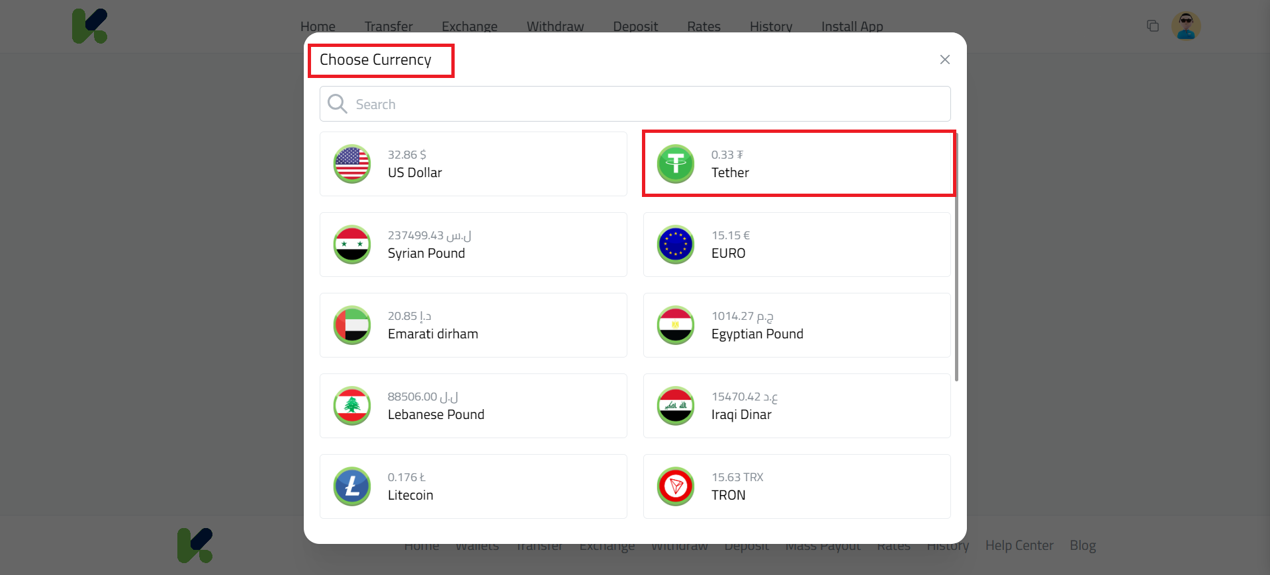Click the 1014.27 balance value

point(743,316)
